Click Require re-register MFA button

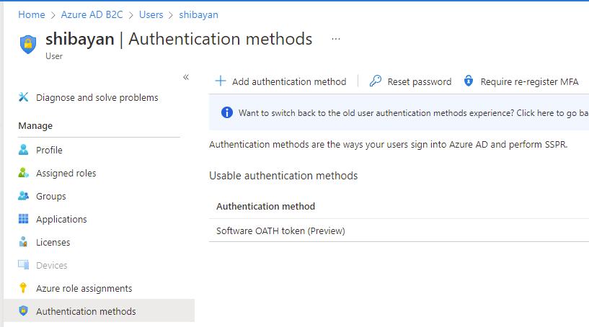click(x=521, y=81)
